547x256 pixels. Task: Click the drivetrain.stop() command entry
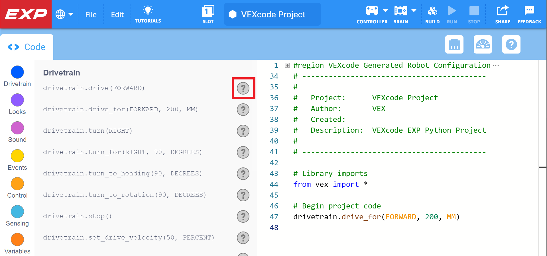pos(77,216)
